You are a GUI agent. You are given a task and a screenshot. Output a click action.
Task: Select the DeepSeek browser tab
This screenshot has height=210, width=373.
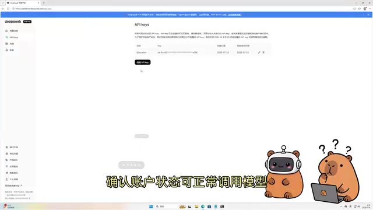coord(23,3)
